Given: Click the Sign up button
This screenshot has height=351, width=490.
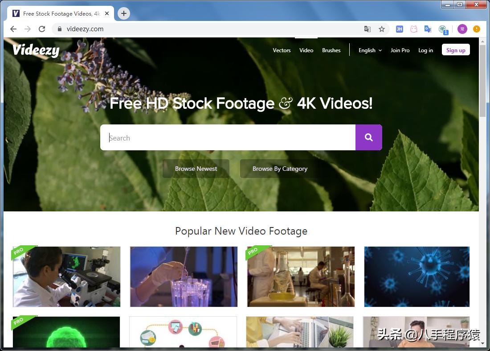Looking at the screenshot, I should coord(456,50).
